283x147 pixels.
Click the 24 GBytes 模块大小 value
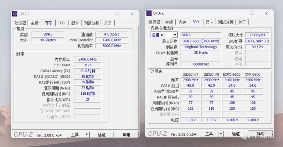(257, 35)
